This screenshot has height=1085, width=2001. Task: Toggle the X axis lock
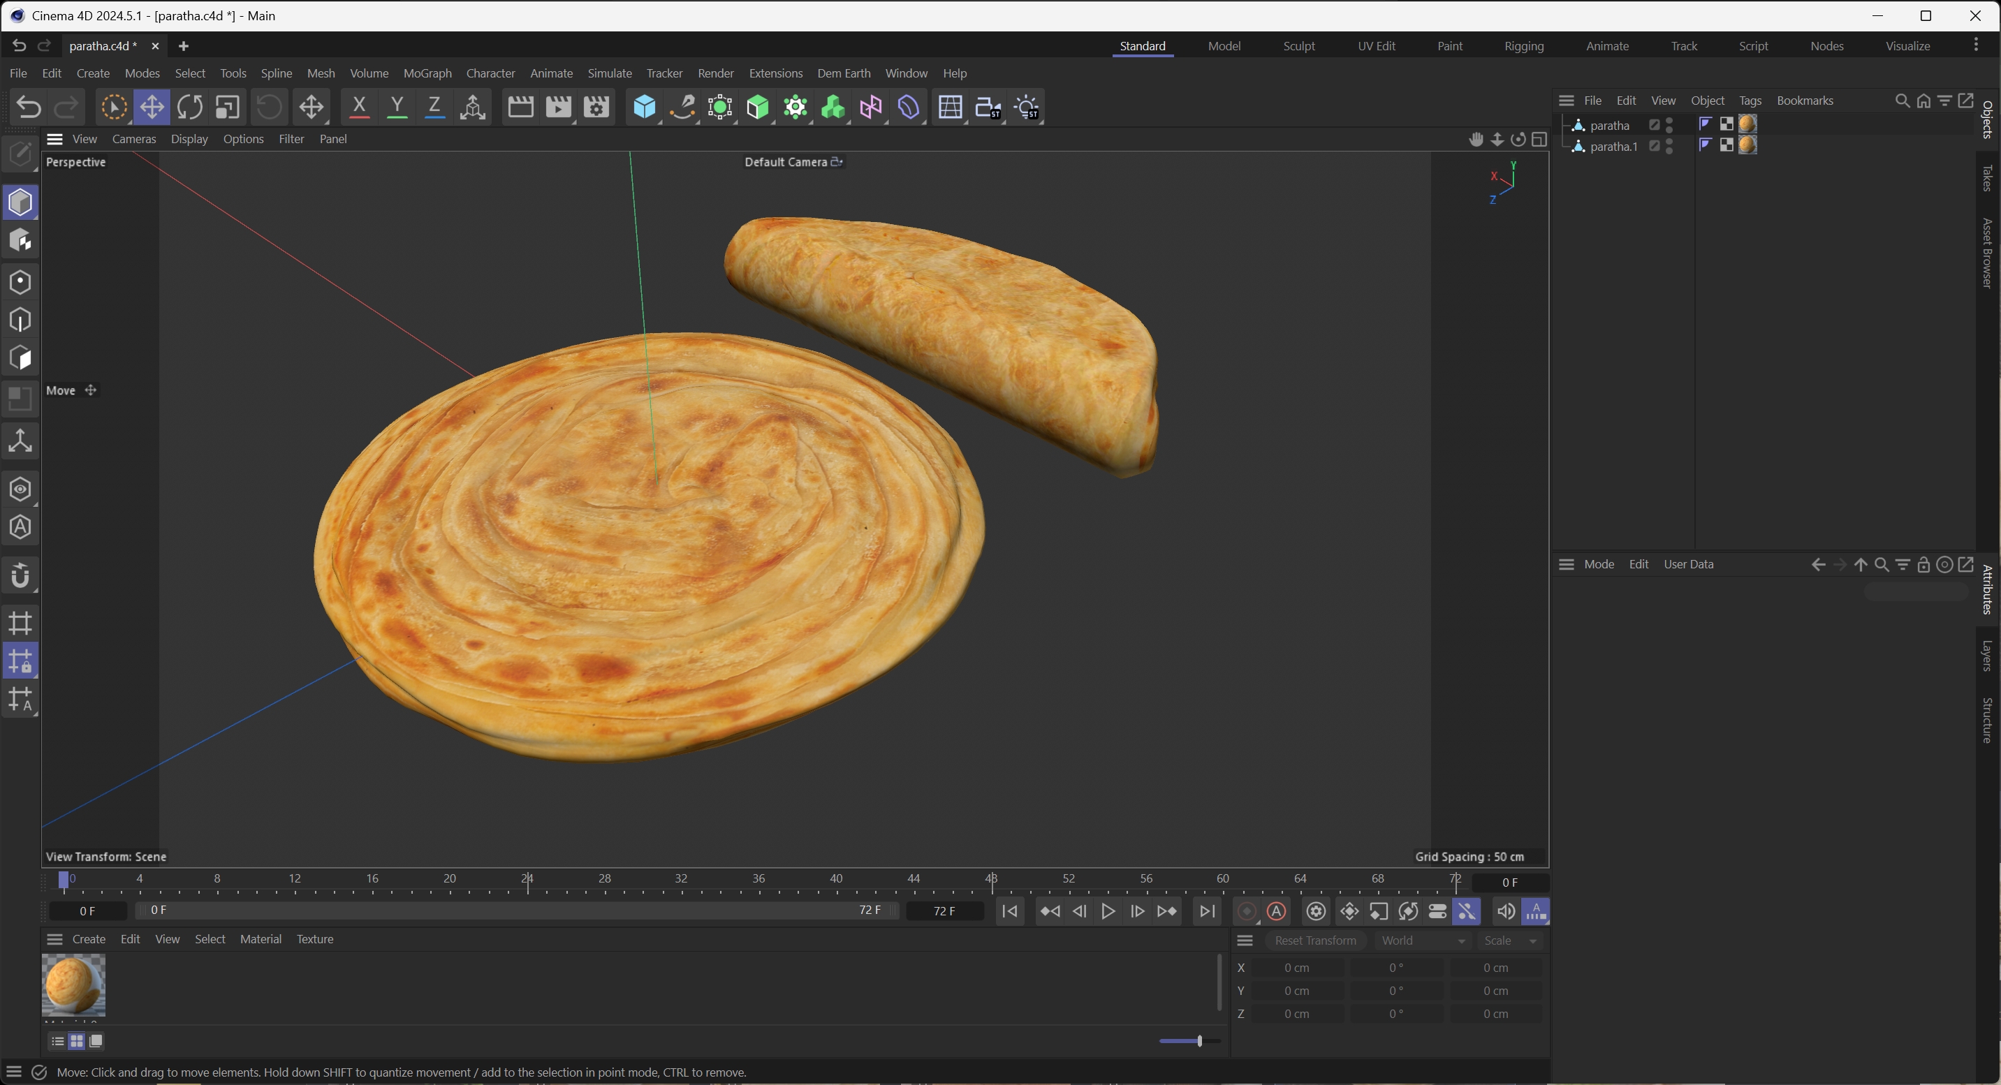[x=359, y=108]
